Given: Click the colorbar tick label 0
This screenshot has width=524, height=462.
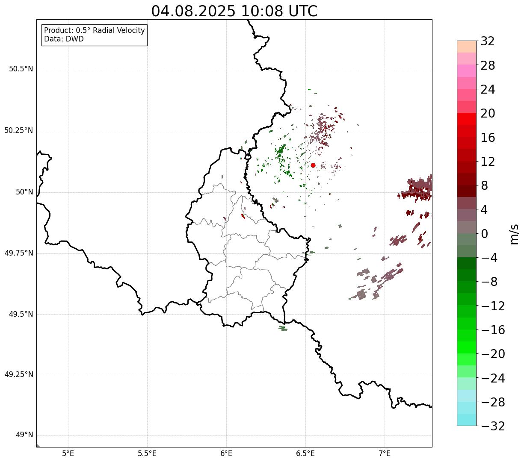Looking at the screenshot, I should 484,234.
